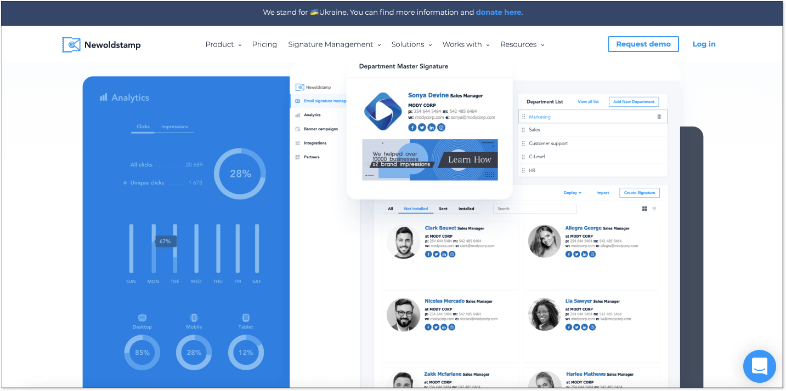Switch to grid view icon
The height and width of the screenshot is (391, 786).
click(x=644, y=209)
